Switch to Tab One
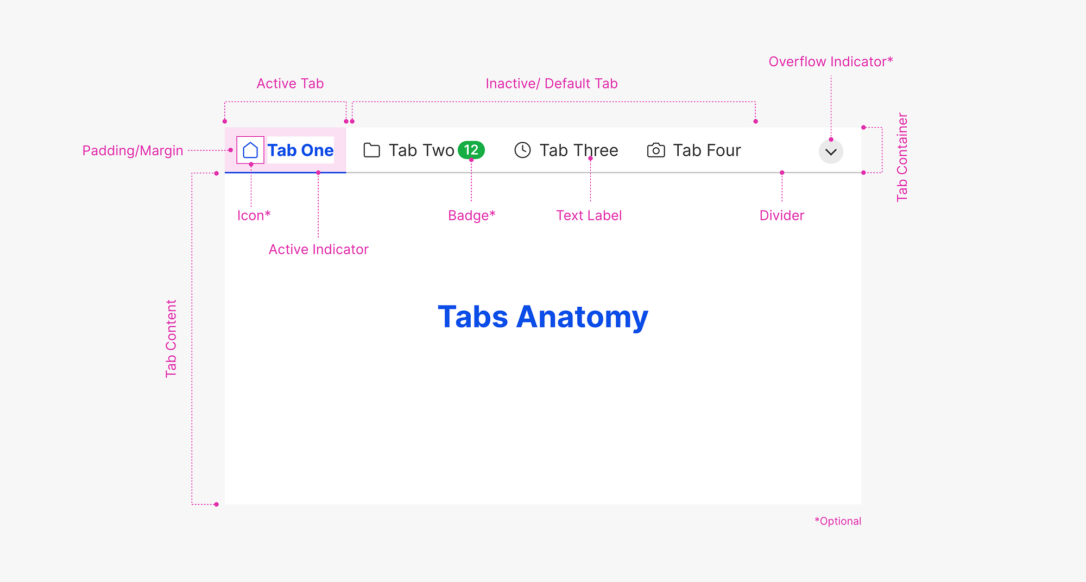Image resolution: width=1086 pixels, height=582 pixels. 300,150
